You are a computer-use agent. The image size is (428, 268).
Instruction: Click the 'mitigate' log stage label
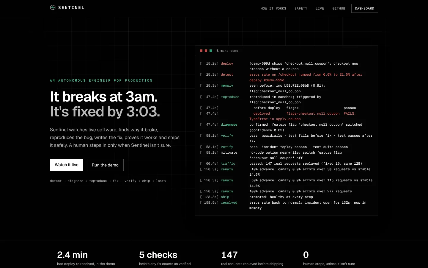click(229, 152)
